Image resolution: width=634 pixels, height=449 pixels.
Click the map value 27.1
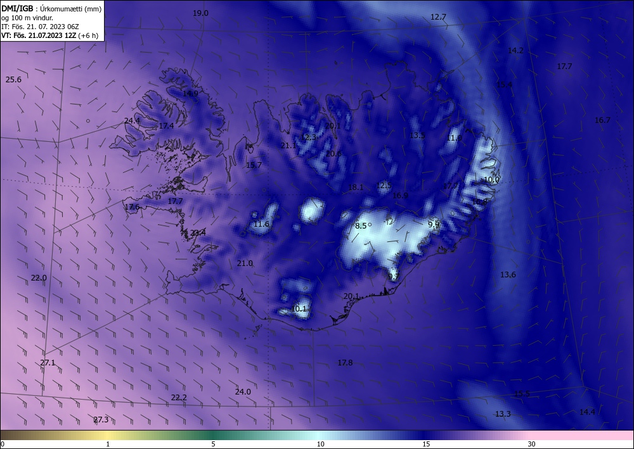48,363
